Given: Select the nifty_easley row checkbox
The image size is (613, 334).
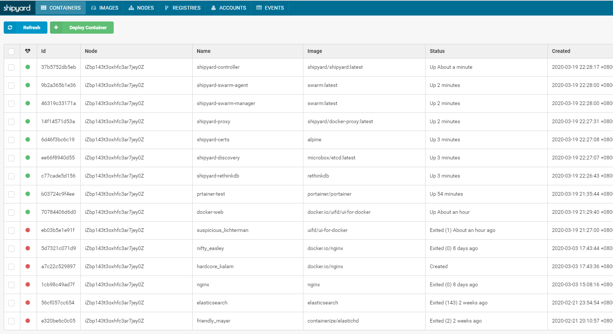Looking at the screenshot, I should pyautogui.click(x=11, y=249).
